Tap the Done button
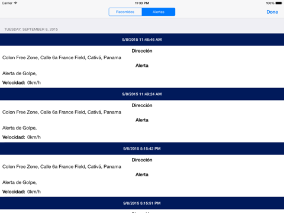 tap(272, 12)
